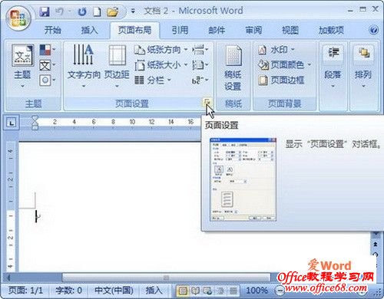Click the blue Help question mark

tap(373, 30)
